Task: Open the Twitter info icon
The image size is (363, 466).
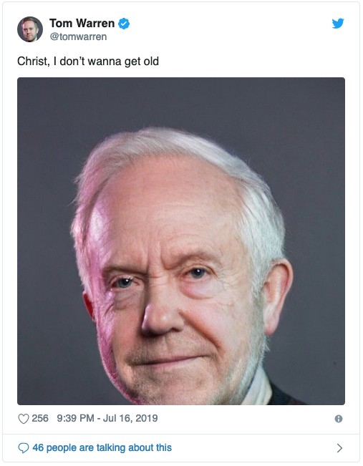Action: [x=339, y=419]
